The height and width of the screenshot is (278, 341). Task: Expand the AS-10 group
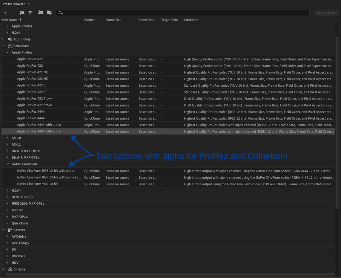7,138
